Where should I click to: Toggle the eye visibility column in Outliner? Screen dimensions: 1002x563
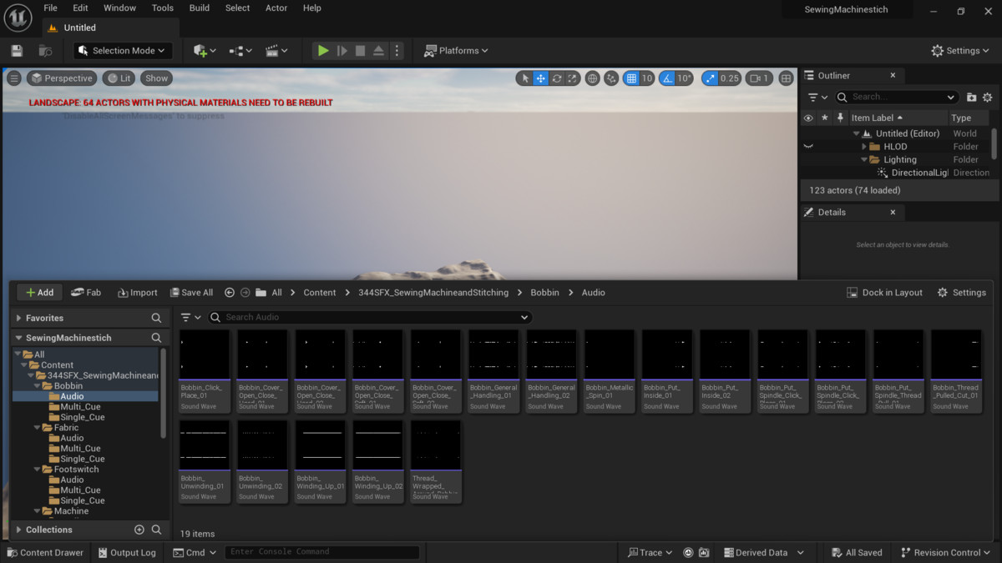(807, 118)
